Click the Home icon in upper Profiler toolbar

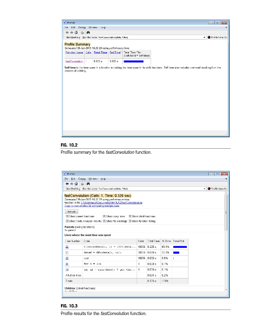(x=76, y=32)
